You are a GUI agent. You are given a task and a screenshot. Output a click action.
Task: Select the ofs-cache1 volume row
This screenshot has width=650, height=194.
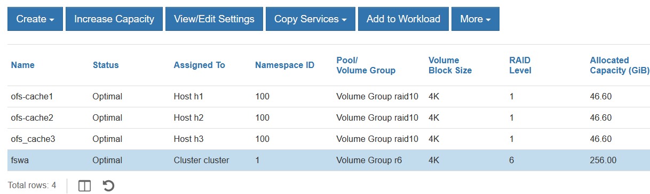tap(329, 96)
